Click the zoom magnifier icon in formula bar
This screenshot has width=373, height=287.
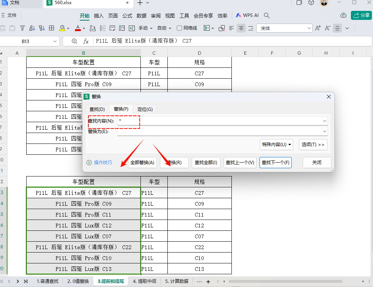[x=75, y=41]
